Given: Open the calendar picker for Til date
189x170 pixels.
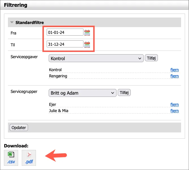Looking at the screenshot, I should [x=87, y=44].
